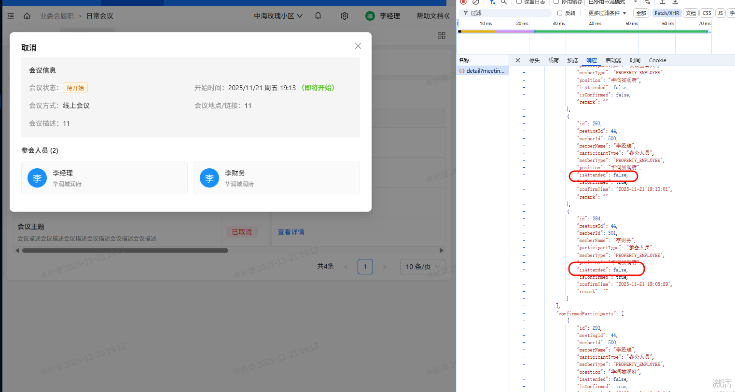Screen dimensions: 735x392
Task: Close the 取消 dialog with the X icon
Action: coord(358,46)
